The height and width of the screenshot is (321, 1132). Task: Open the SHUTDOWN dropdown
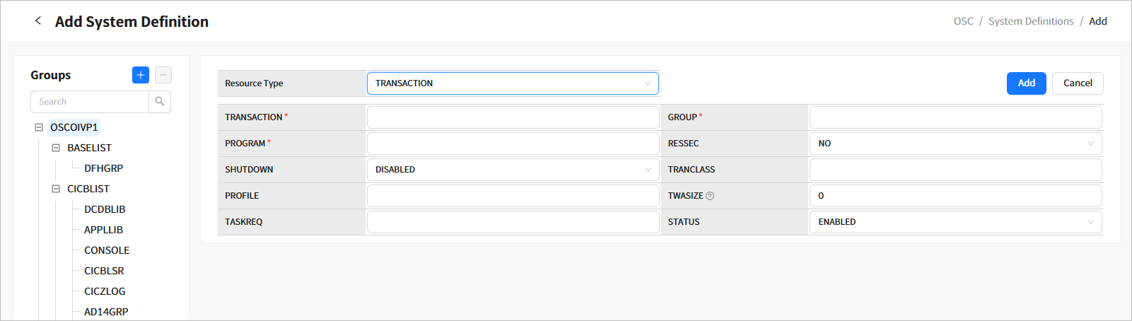pos(513,170)
